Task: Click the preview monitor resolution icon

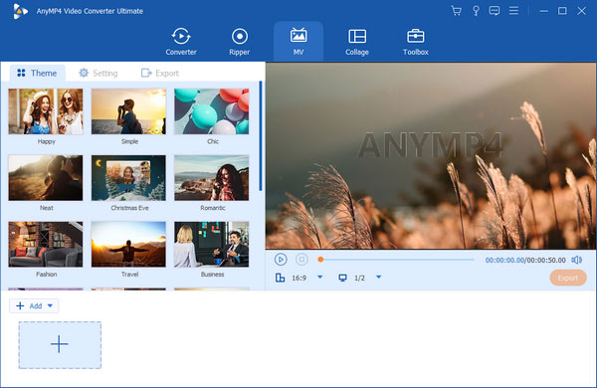Action: coord(342,278)
